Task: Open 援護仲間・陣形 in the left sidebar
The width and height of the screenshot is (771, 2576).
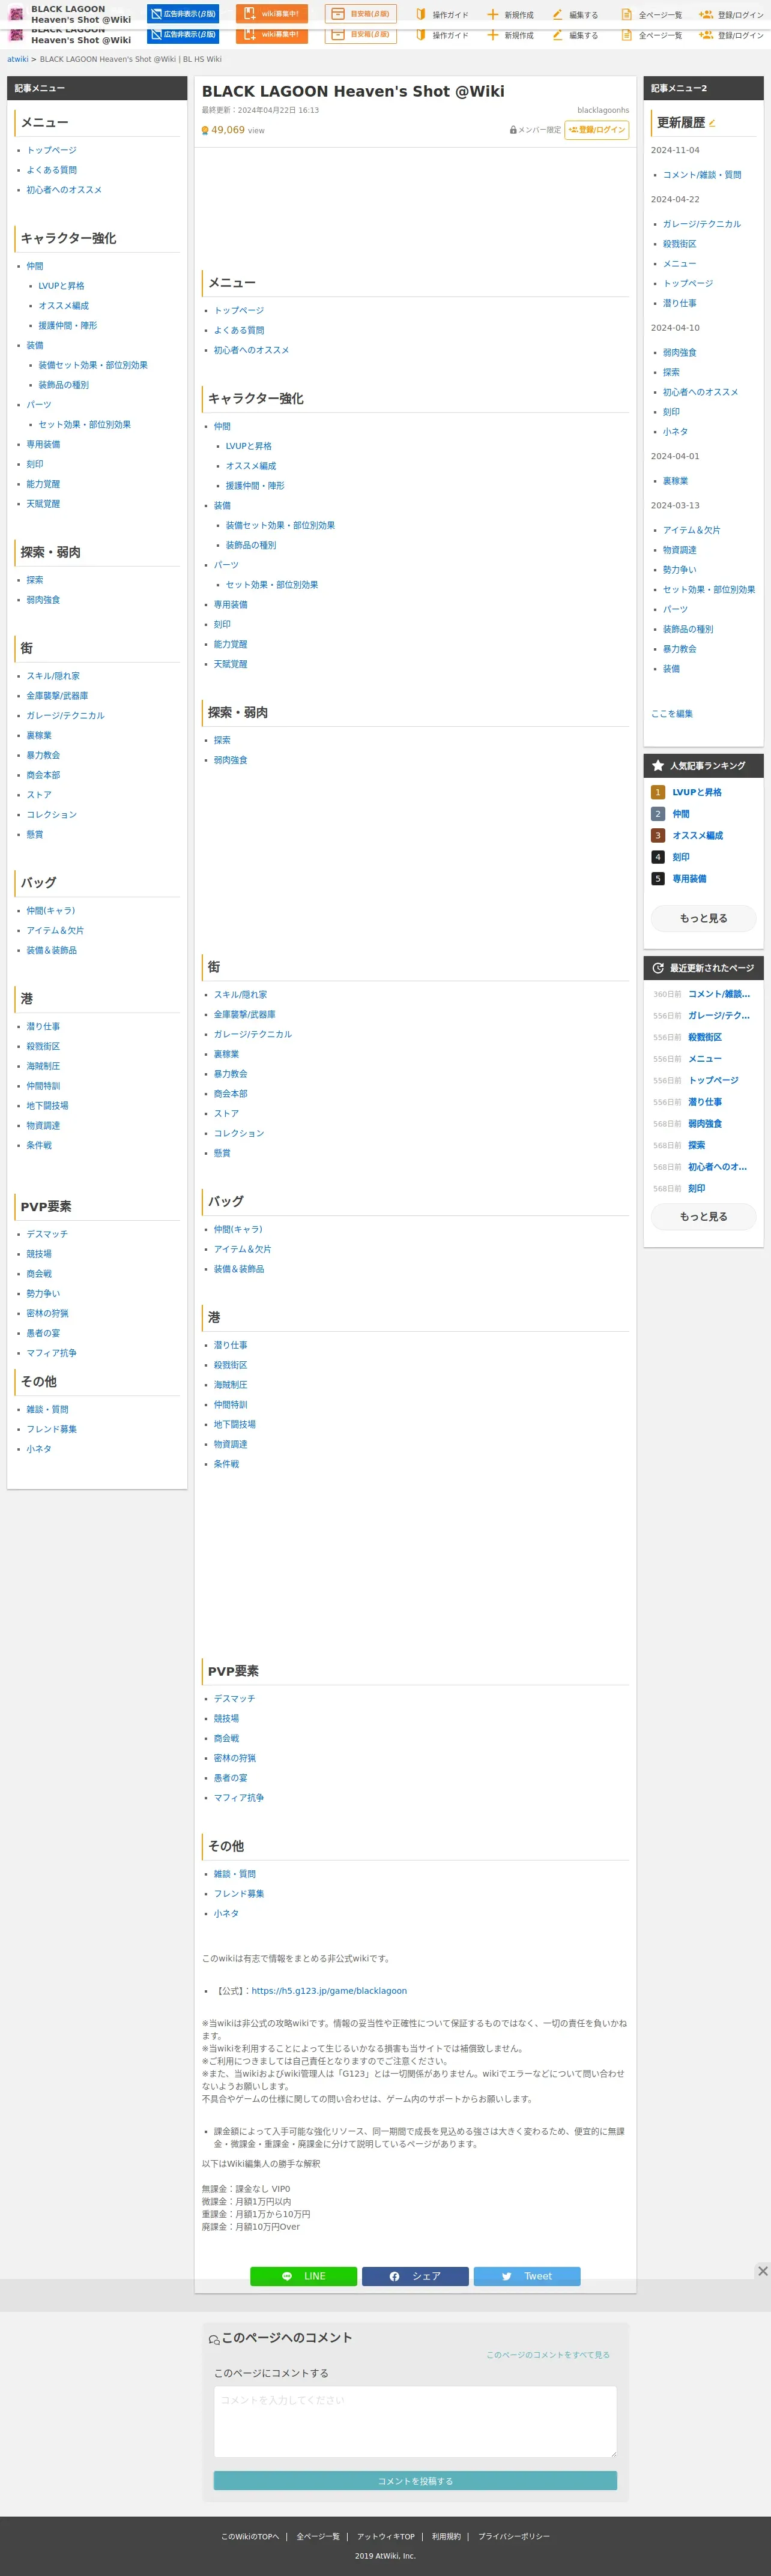Action: (x=68, y=326)
